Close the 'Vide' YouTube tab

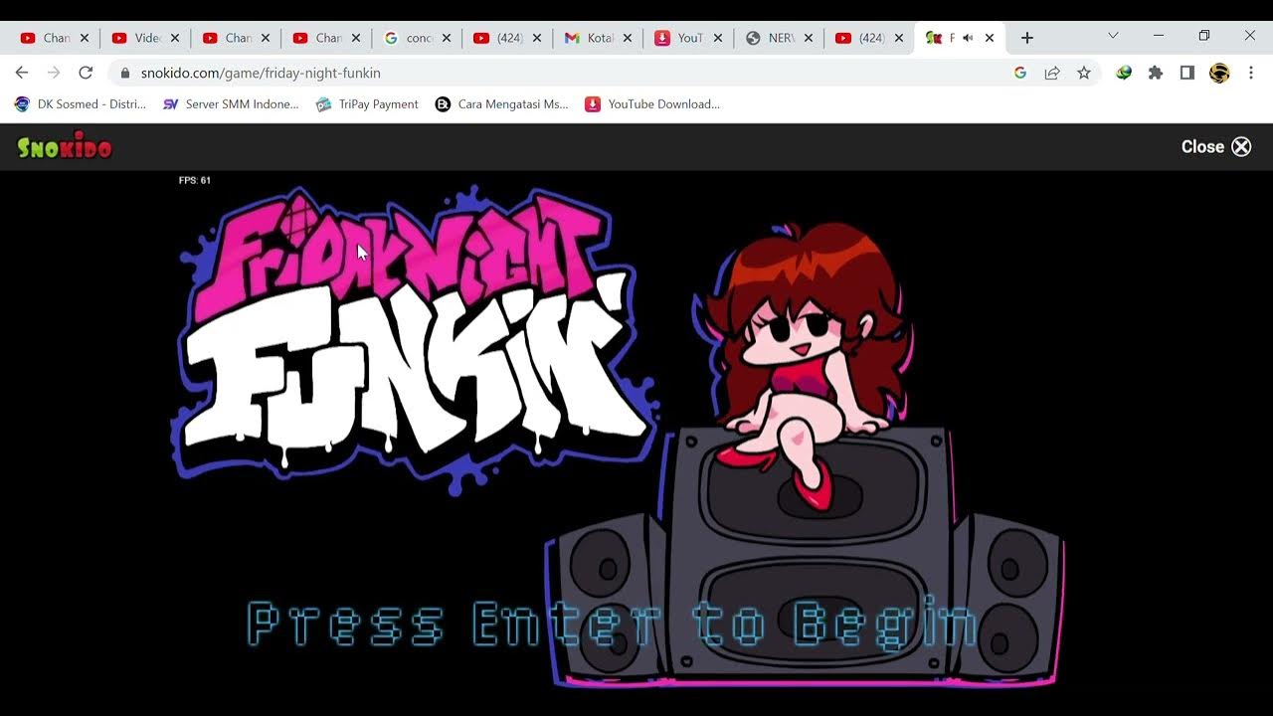point(175,38)
